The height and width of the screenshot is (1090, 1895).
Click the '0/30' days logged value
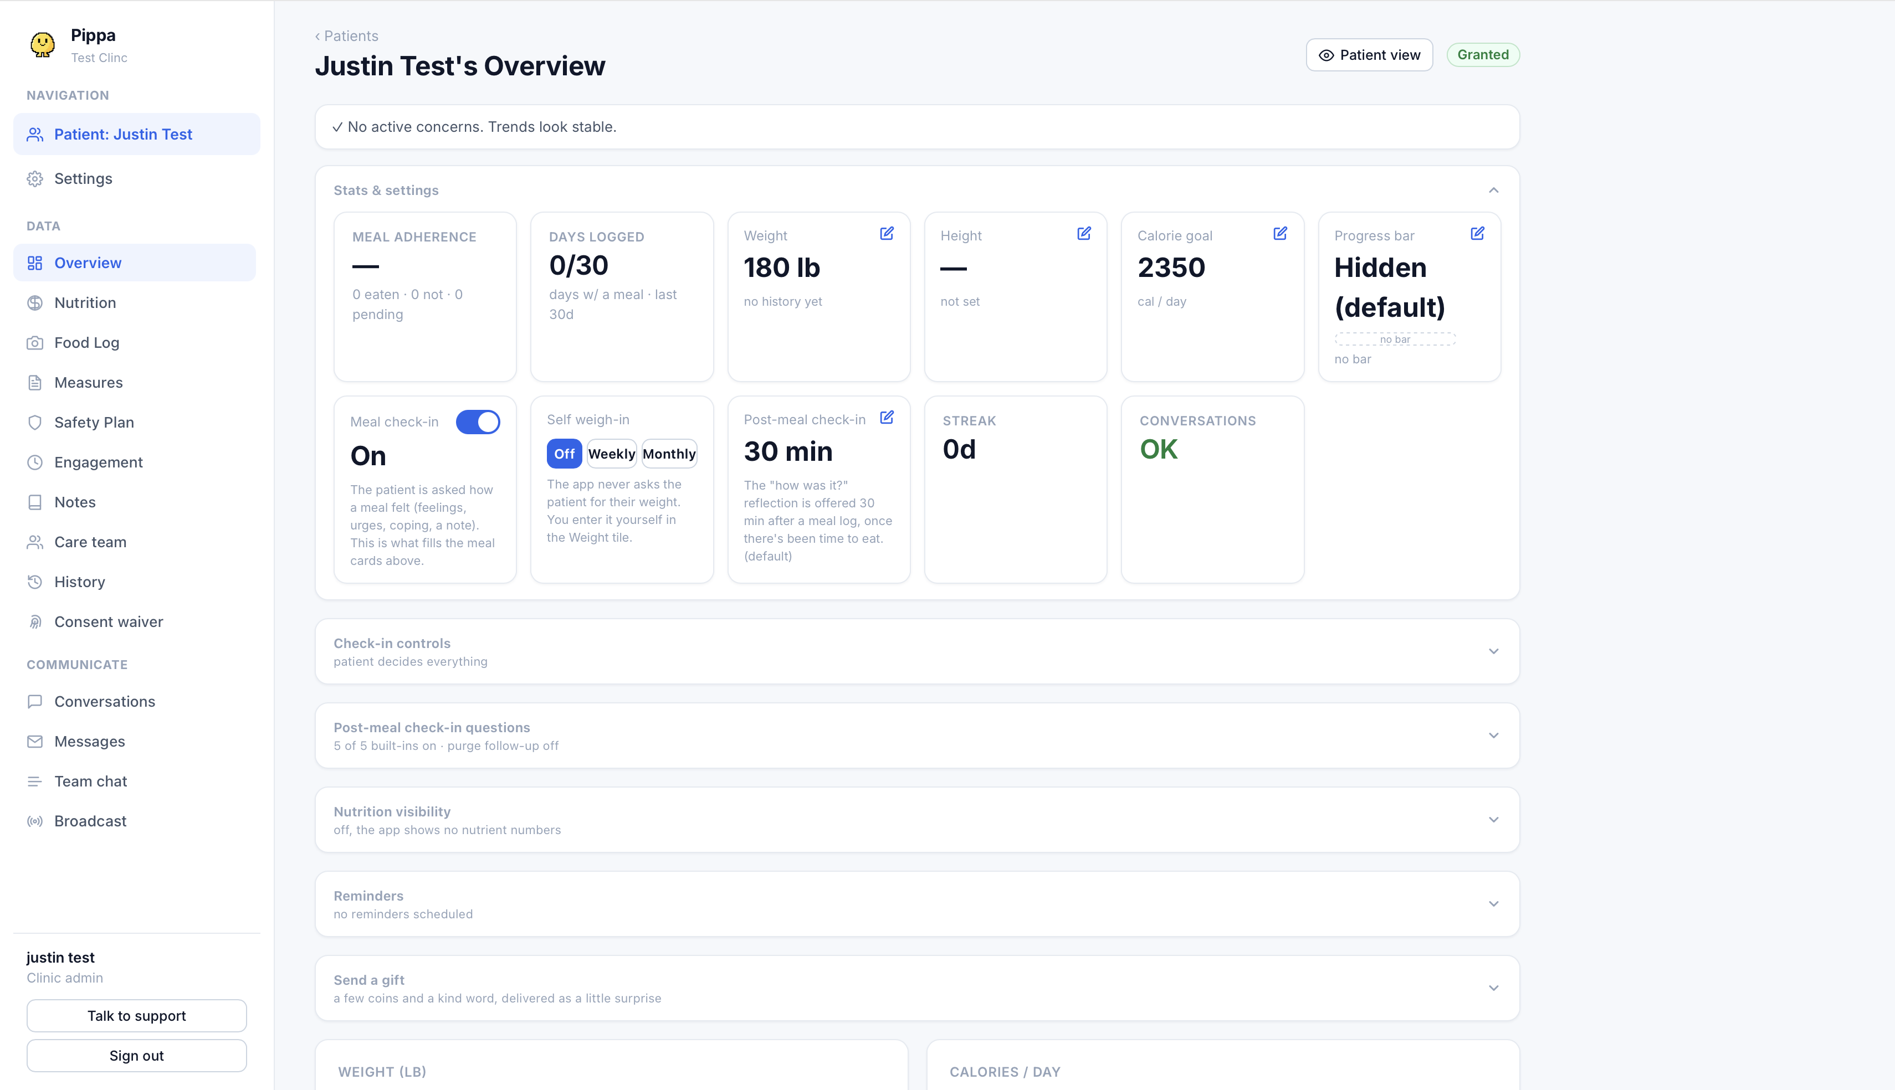pos(578,266)
